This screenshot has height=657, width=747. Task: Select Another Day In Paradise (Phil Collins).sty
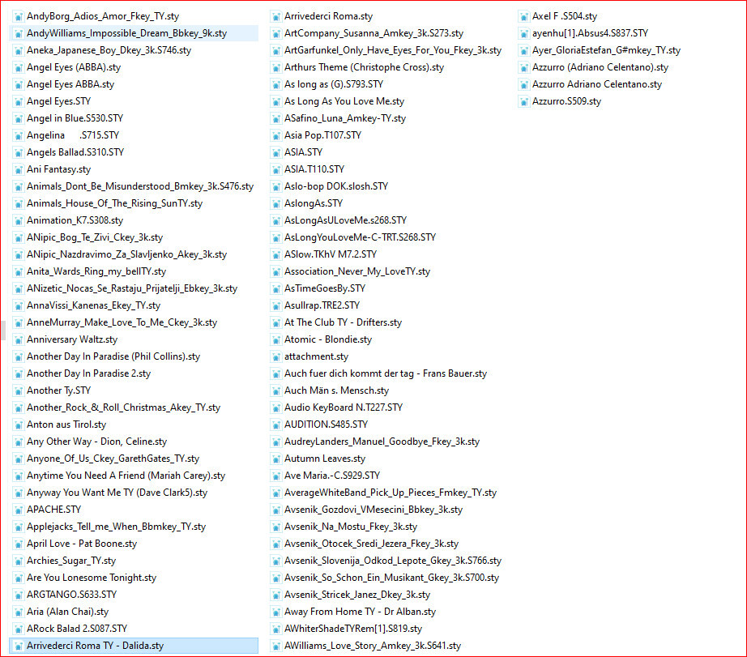[113, 356]
